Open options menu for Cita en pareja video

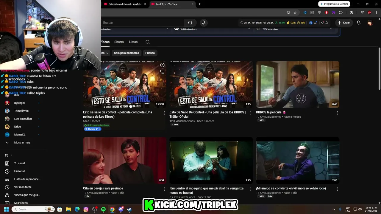164,189
